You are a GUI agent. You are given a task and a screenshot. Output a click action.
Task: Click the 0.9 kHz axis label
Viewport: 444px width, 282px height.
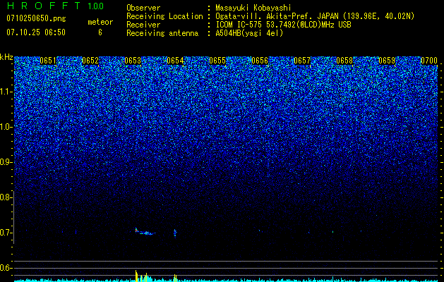point(6,162)
